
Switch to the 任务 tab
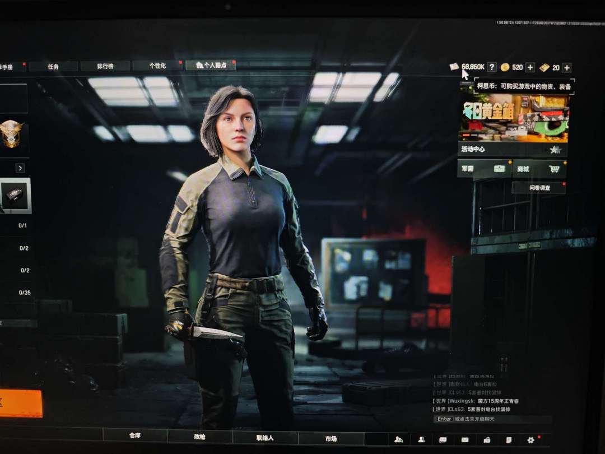coord(53,66)
